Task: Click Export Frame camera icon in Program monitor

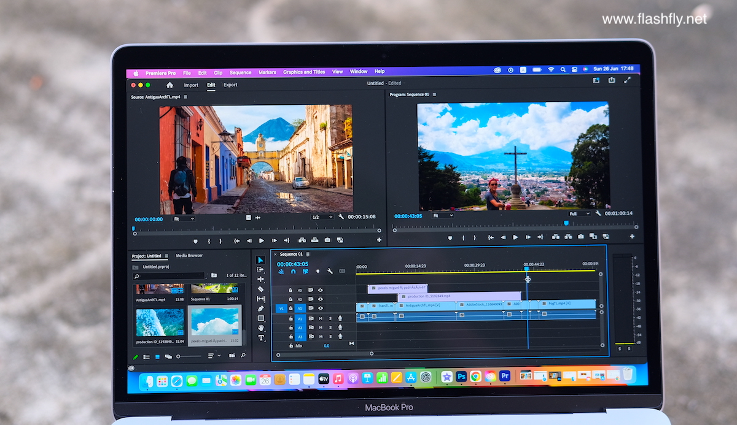Action: point(580,237)
